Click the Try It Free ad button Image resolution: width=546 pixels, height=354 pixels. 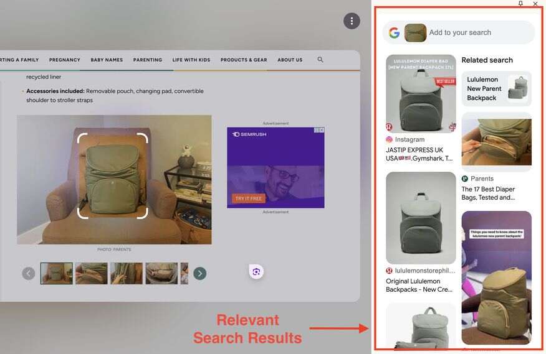pyautogui.click(x=248, y=198)
